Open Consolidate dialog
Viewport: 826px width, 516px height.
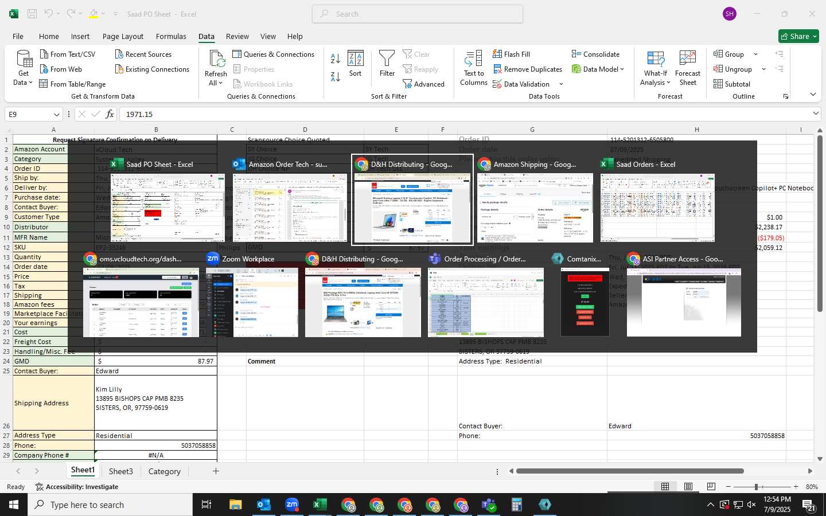[596, 54]
